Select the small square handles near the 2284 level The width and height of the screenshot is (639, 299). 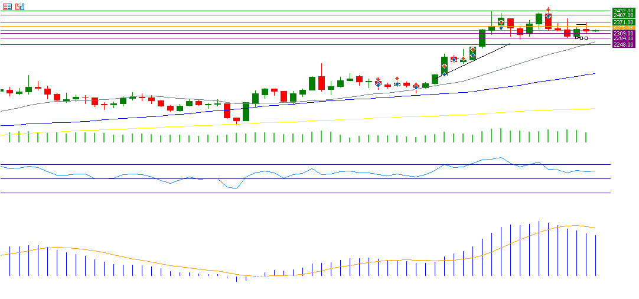[x=581, y=38]
